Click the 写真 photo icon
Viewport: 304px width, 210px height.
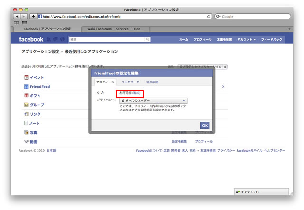tap(27, 132)
